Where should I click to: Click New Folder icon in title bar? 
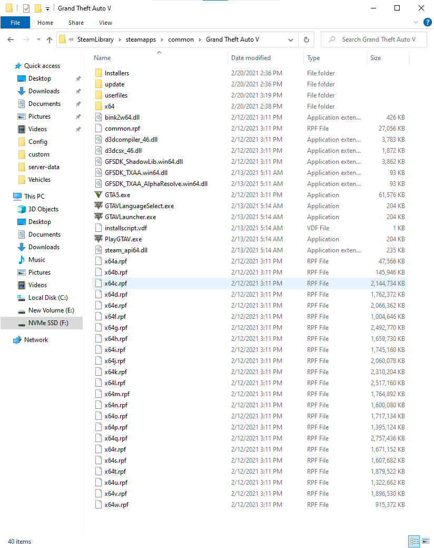(38, 8)
